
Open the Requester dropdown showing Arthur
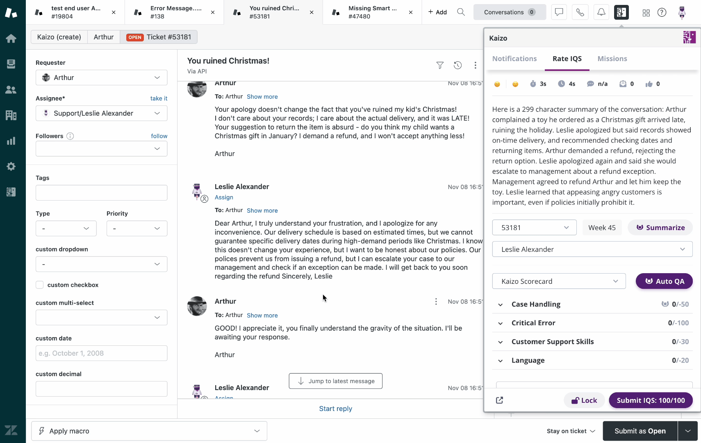click(101, 78)
